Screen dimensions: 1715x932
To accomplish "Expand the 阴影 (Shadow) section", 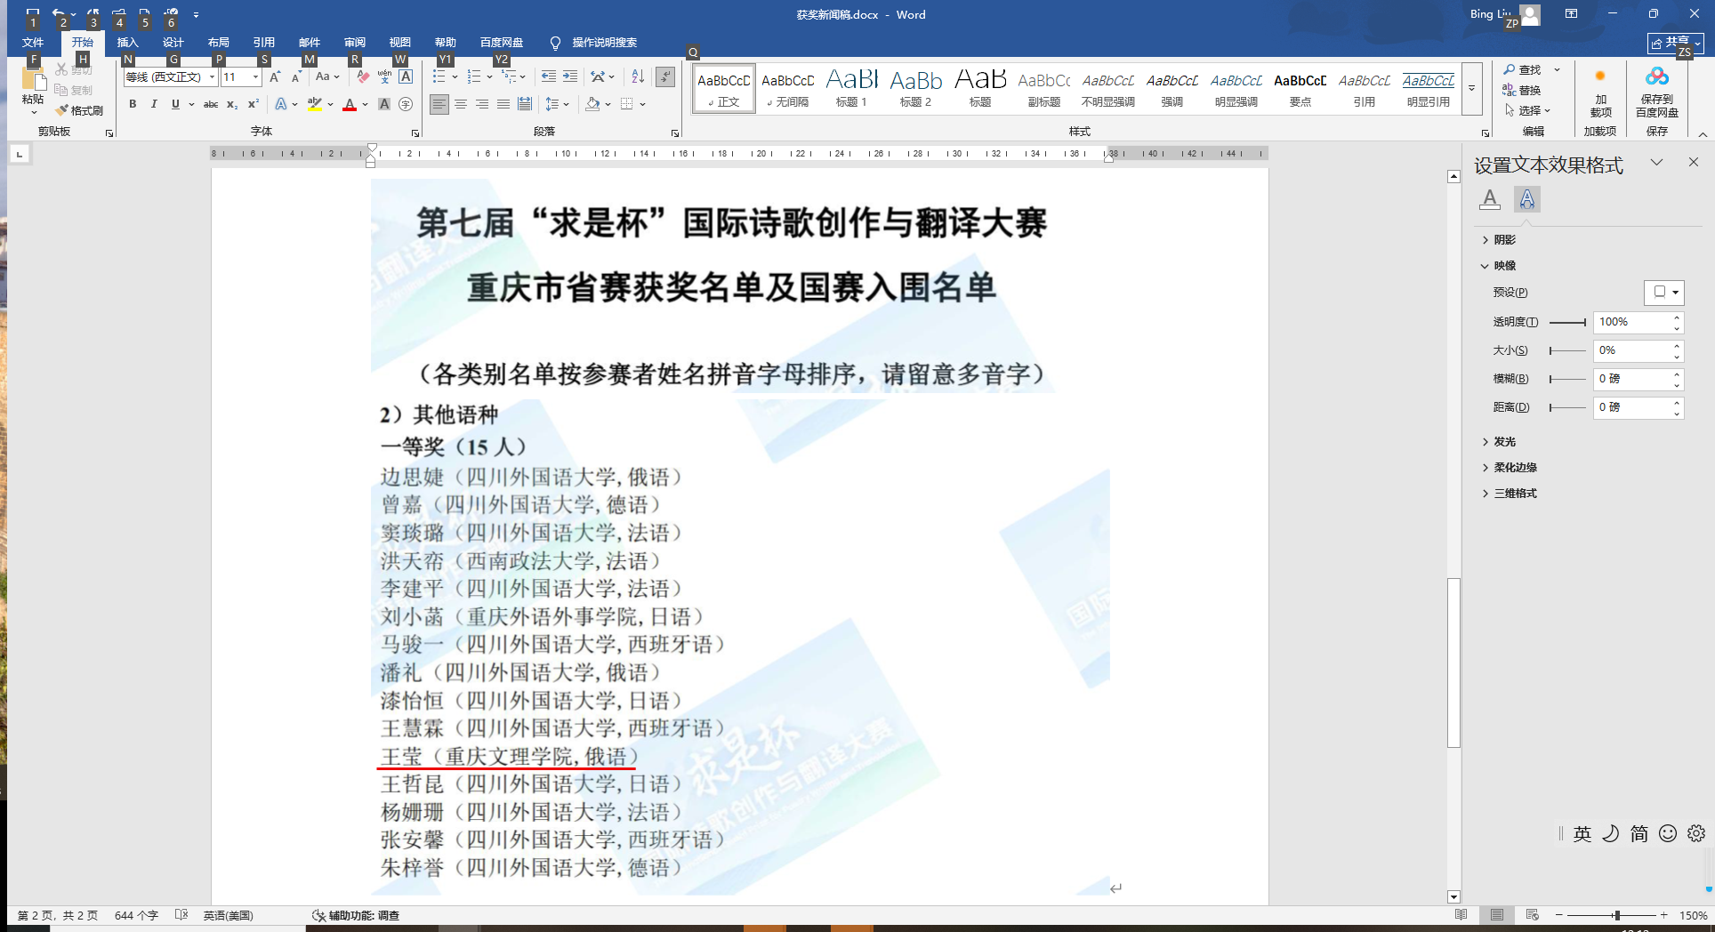I will coord(1504,239).
